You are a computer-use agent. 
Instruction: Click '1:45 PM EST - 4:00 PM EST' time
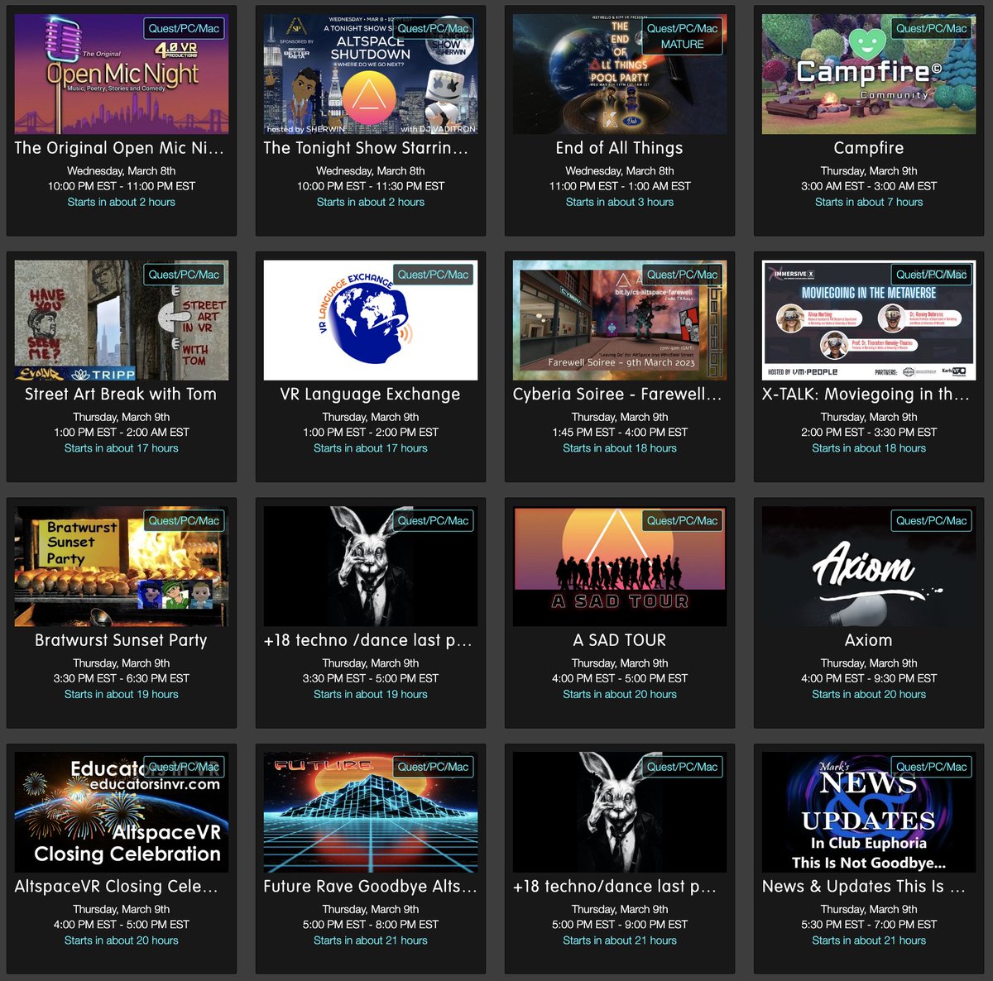pos(620,433)
